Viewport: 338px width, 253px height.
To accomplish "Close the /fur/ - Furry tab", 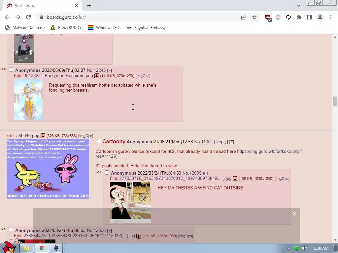I will [x=77, y=6].
